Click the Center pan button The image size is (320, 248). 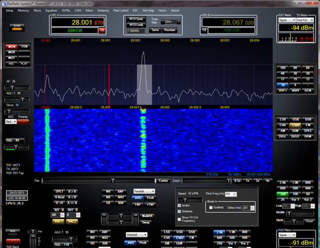163,181
